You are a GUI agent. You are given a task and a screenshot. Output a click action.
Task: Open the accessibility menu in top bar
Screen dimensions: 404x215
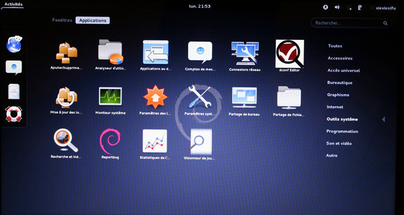click(325, 7)
